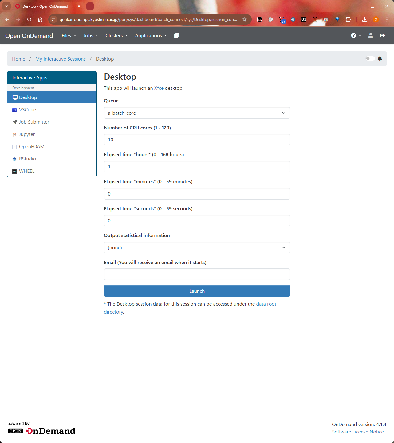The image size is (394, 443).
Task: Select WHEEL in Interactive Apps sidebar
Action: tap(52, 171)
